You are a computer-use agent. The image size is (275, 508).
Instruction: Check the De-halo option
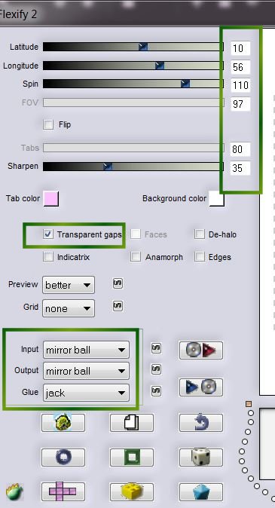point(200,234)
